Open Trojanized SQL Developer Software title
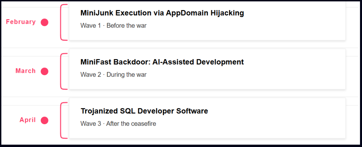The width and height of the screenshot is (362, 147). point(144,111)
